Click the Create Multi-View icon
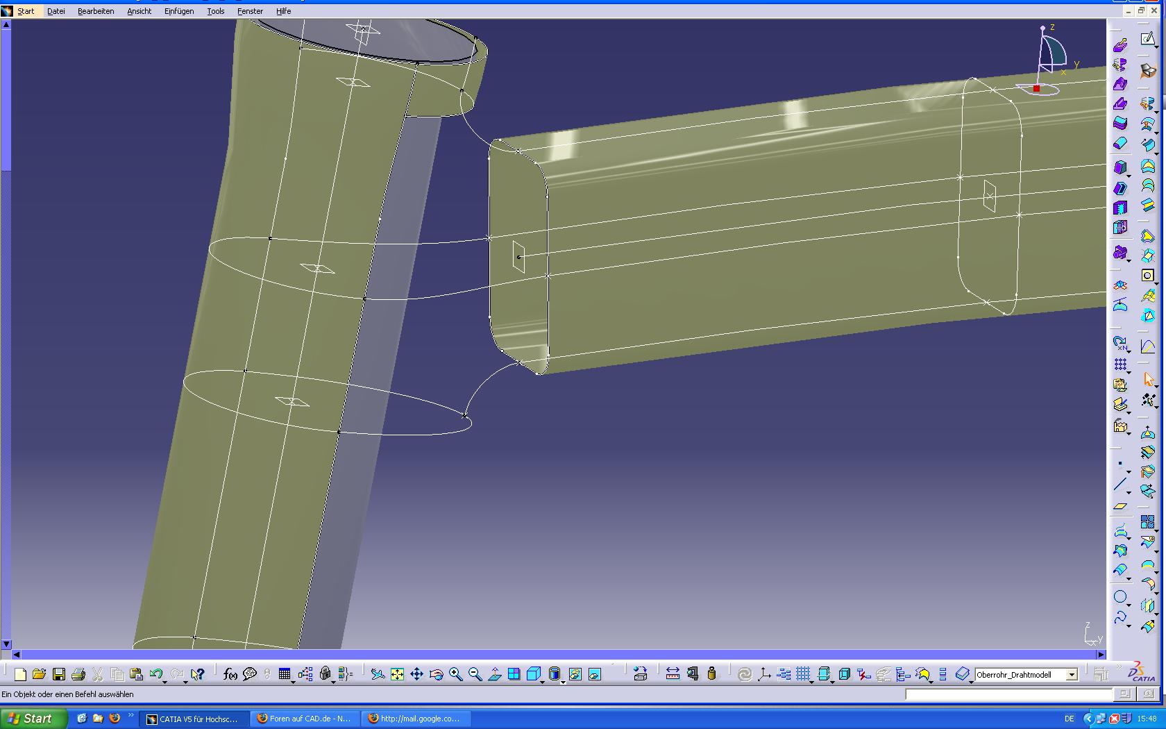The height and width of the screenshot is (729, 1166). pos(514,674)
